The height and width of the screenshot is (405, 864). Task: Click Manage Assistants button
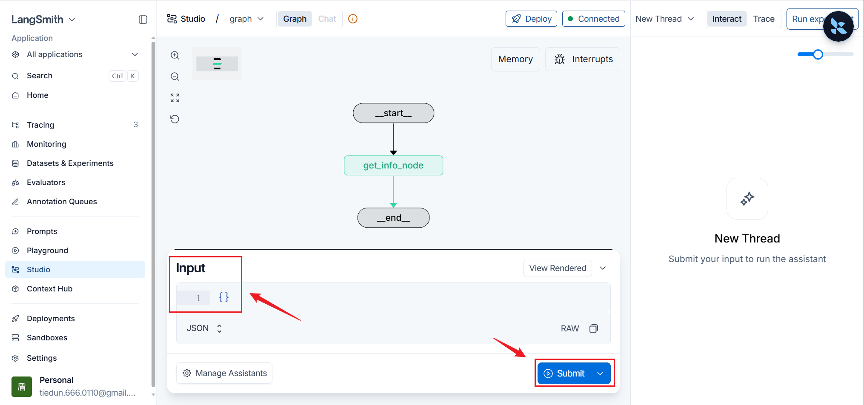click(x=224, y=373)
